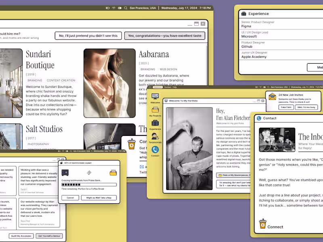This screenshot has height=242, width=323.
Task: Open the Welcome desktop icon
Action: click(x=155, y=96)
